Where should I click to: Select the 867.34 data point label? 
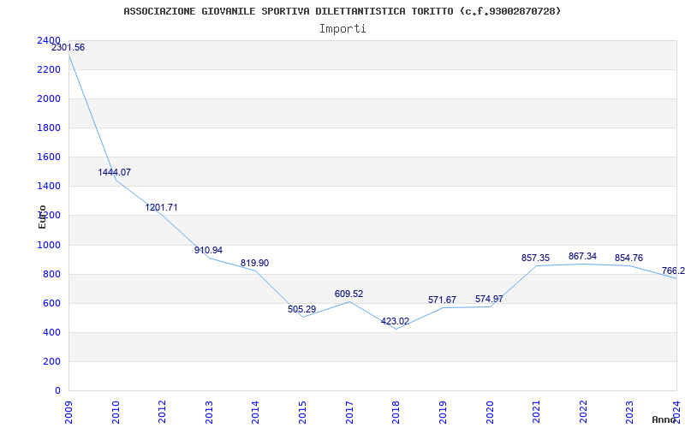tap(582, 257)
